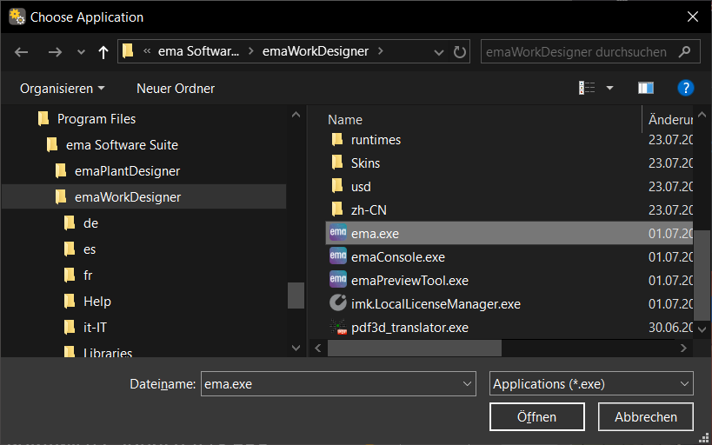Go forward using the right arrow
The image size is (712, 445).
coord(55,52)
